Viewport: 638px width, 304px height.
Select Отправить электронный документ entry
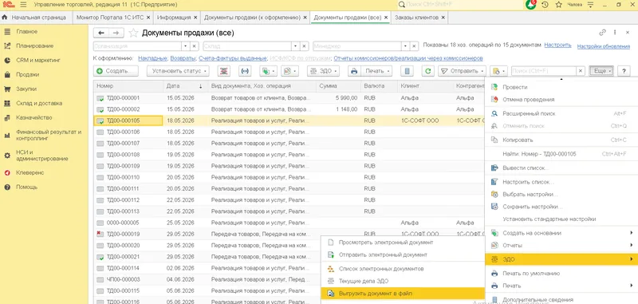click(x=403, y=255)
